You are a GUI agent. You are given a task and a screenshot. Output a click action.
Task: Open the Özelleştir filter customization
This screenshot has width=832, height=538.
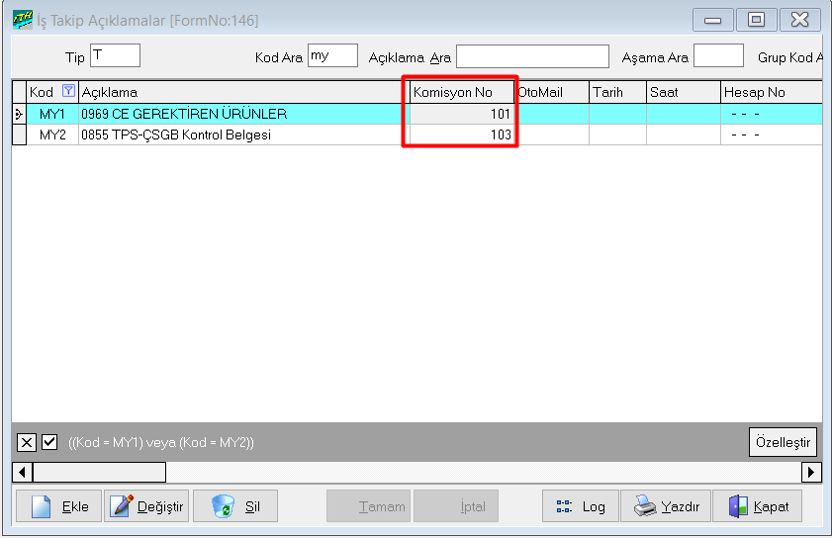tap(782, 442)
